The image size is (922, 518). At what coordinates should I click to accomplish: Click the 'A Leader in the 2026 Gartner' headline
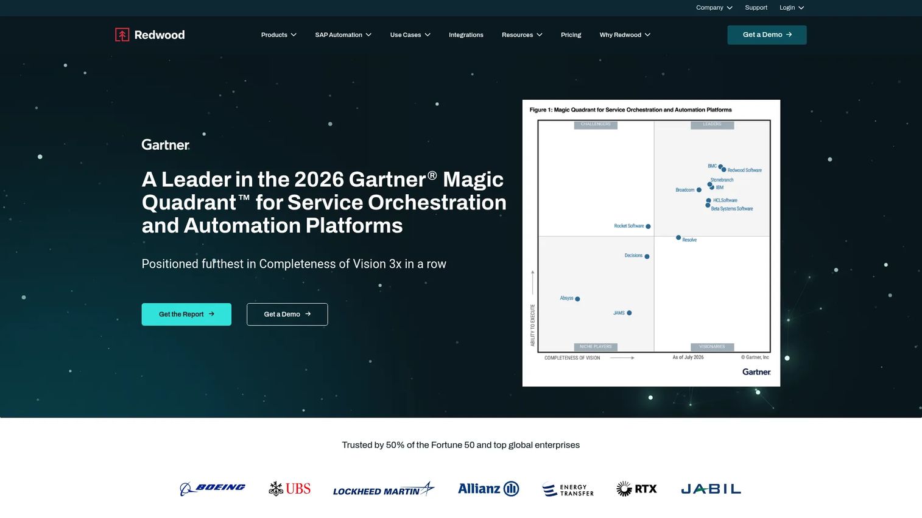(x=324, y=202)
